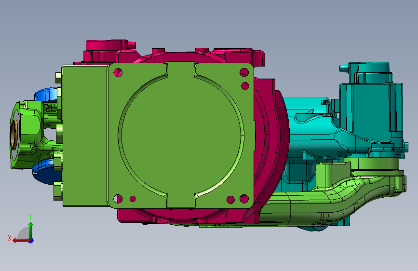Pick the bottom-left corner hole in the cover plate
Viewport: 418px width, 271px height.
click(x=118, y=199)
